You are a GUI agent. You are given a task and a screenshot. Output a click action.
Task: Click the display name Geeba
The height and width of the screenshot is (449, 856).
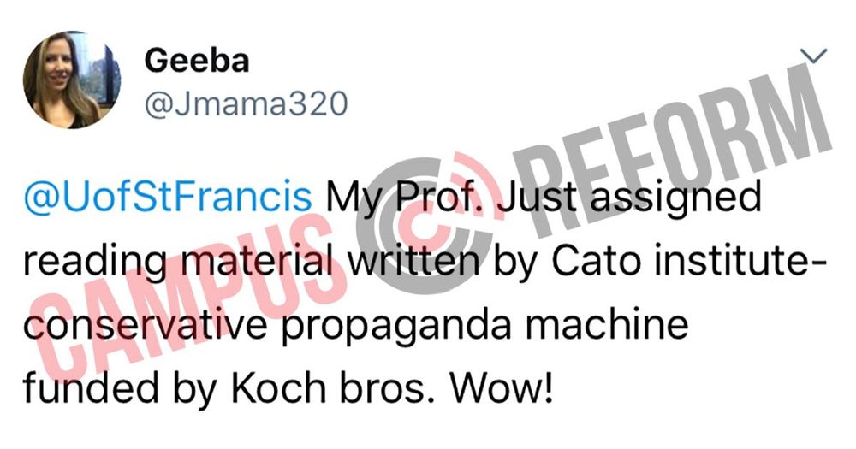[197, 61]
